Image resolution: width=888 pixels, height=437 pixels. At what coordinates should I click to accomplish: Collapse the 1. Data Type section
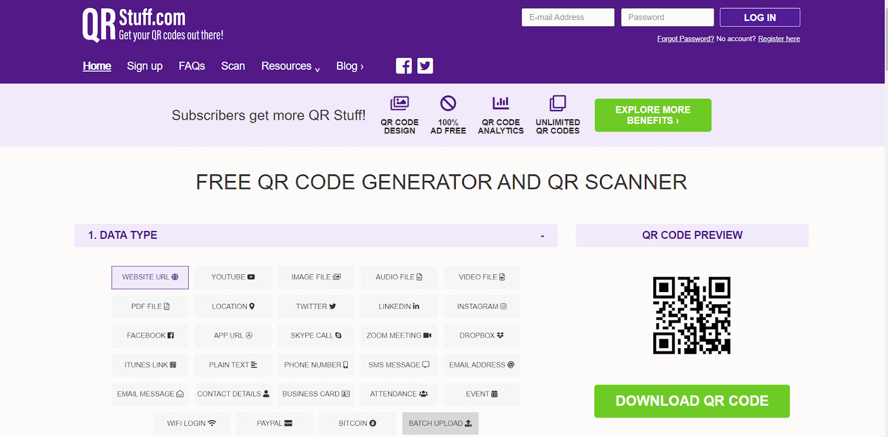pos(542,236)
